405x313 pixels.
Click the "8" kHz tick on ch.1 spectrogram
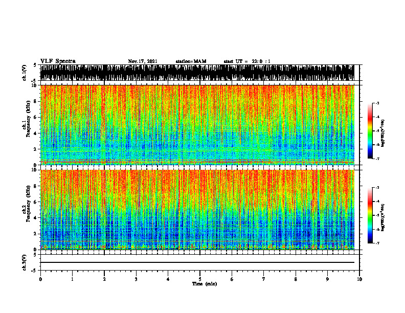[36, 101]
